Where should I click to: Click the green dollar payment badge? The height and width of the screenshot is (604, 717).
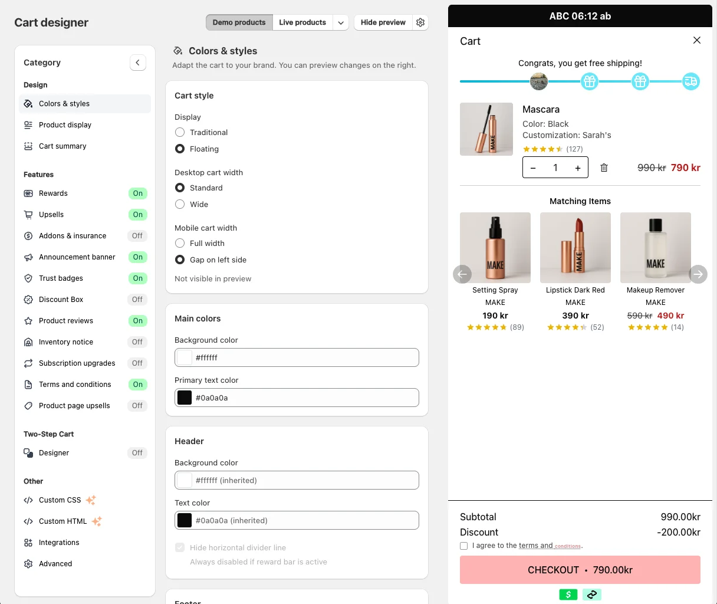568,595
